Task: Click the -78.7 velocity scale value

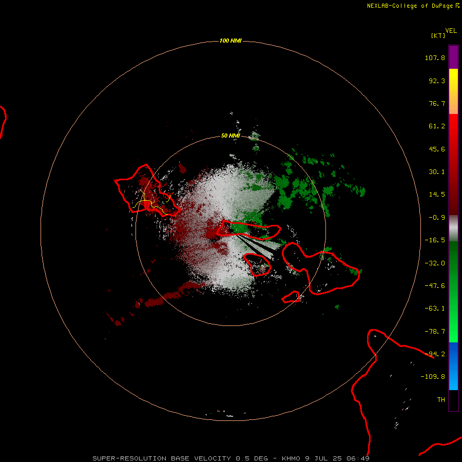Action: tap(435, 332)
